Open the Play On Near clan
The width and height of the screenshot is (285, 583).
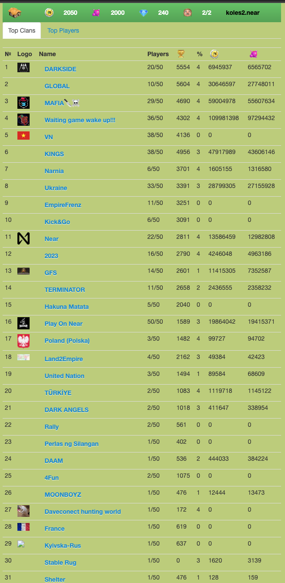(64, 324)
